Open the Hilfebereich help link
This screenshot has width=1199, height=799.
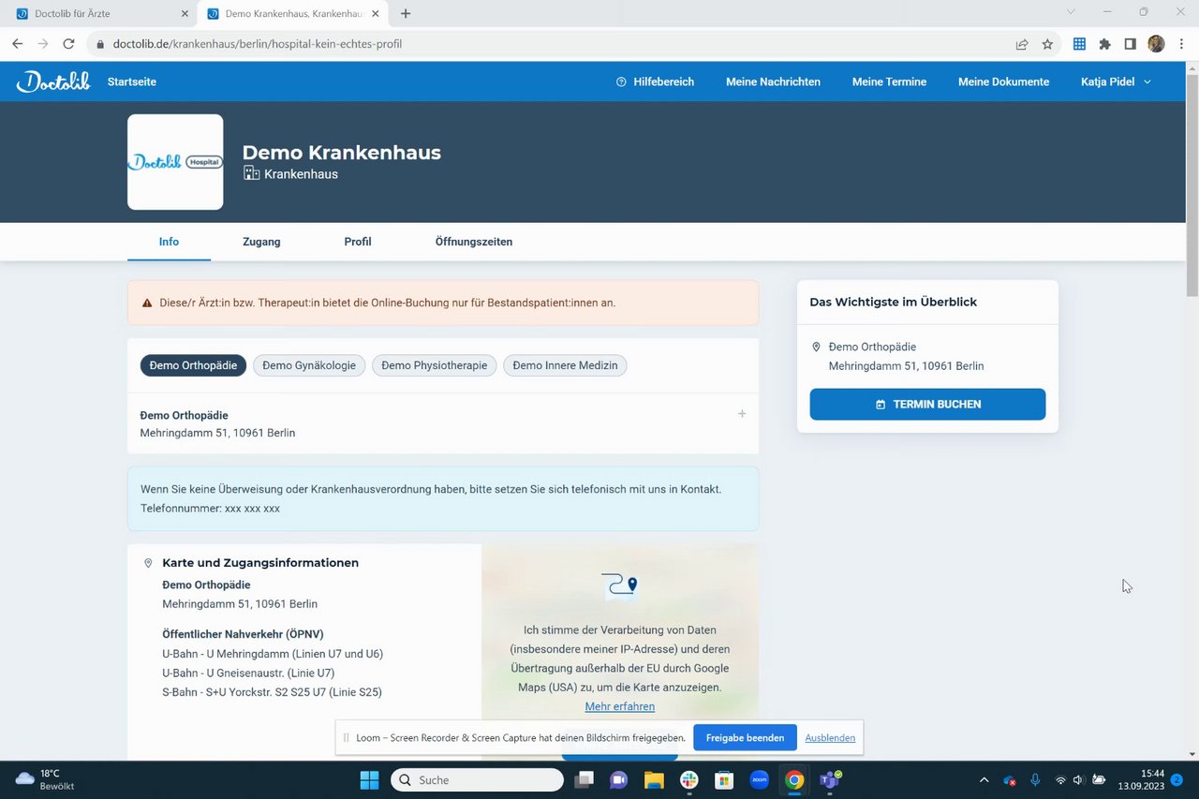pos(655,81)
